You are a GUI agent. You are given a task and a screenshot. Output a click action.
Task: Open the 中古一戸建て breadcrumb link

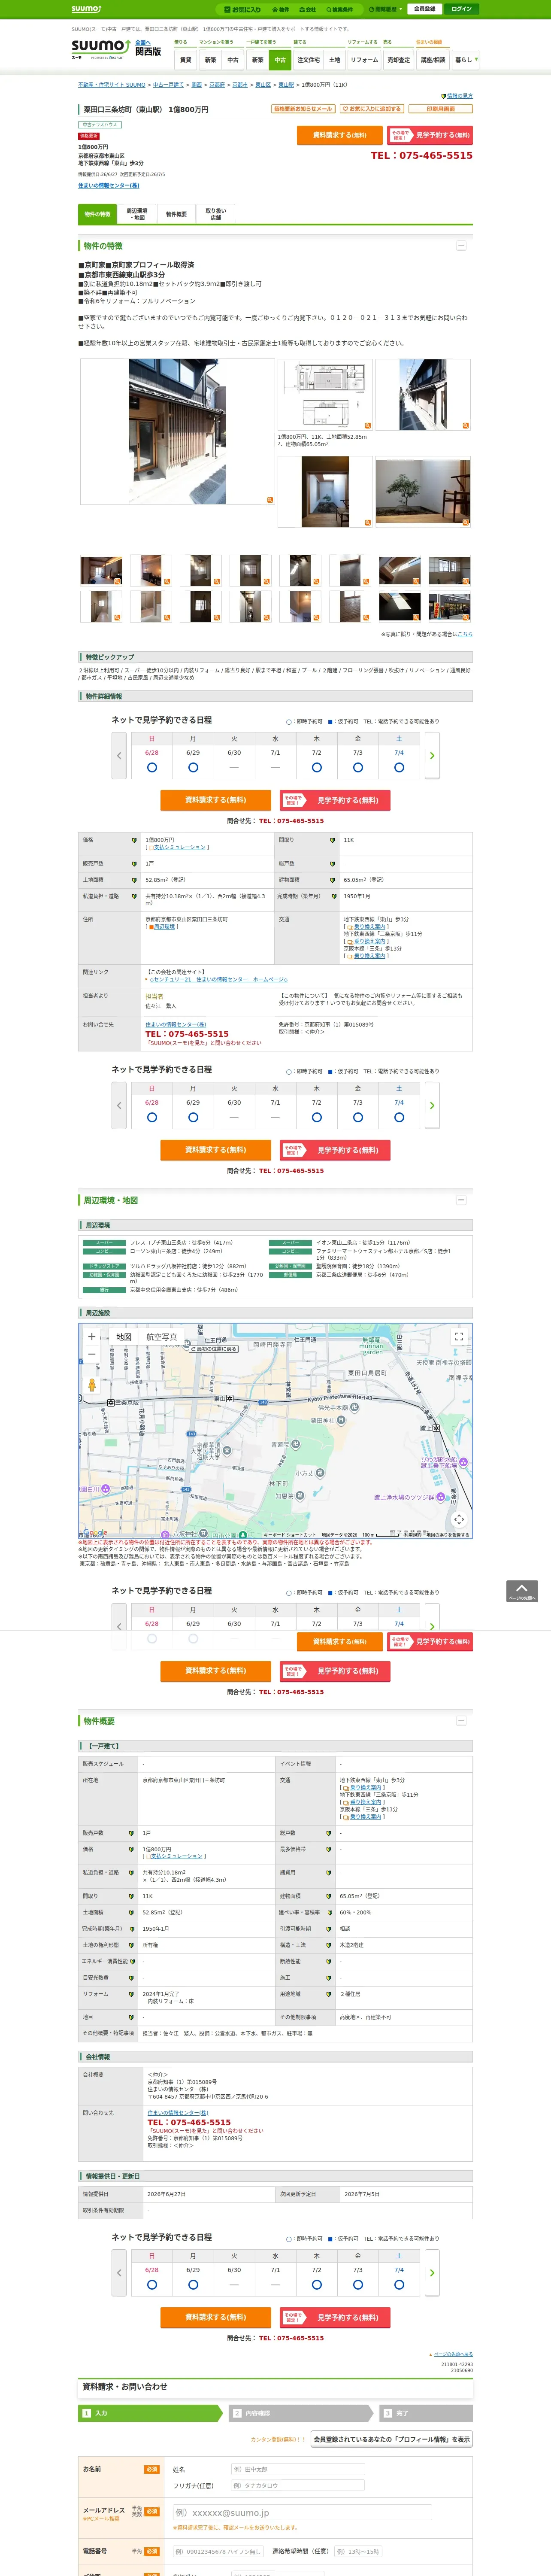[168, 85]
